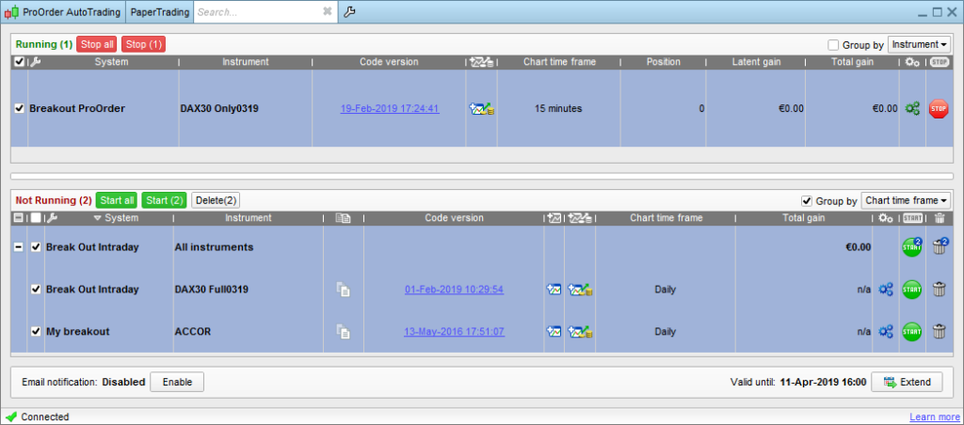Screen dimensions: 964x425
Task: Open settings gears for Breakout ProOrder
Action: click(x=912, y=109)
